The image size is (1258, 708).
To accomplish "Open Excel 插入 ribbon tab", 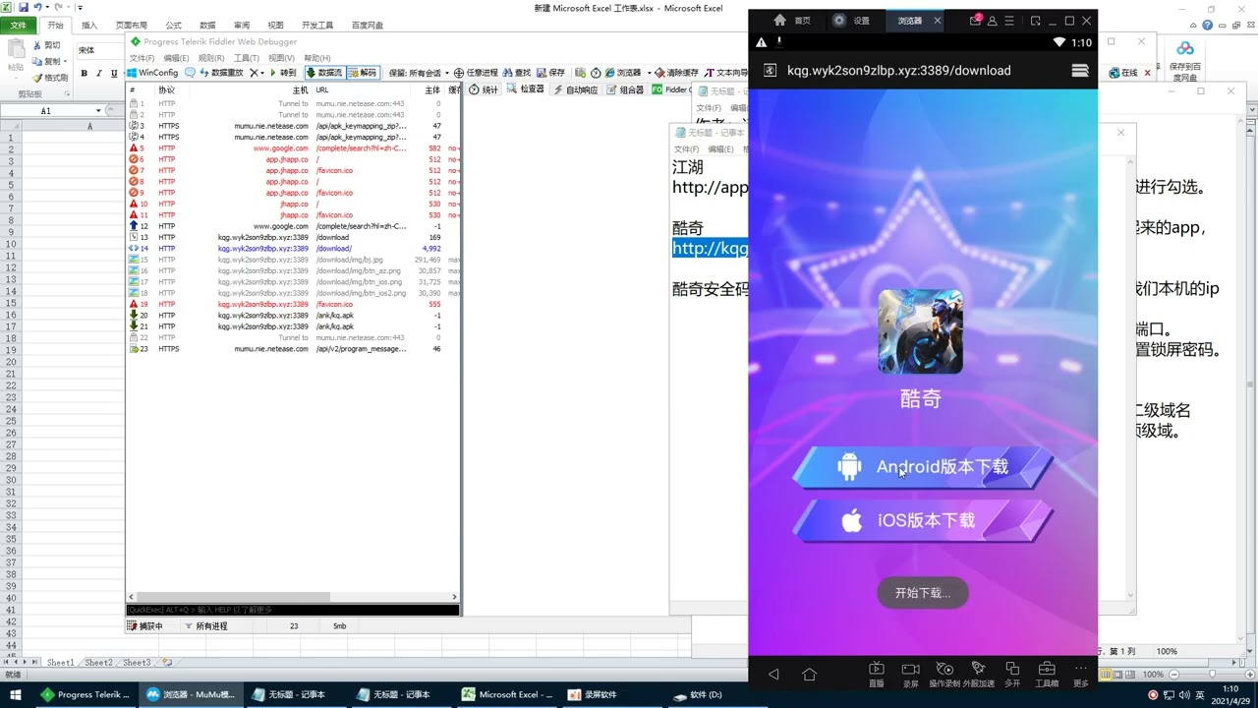I will (89, 25).
